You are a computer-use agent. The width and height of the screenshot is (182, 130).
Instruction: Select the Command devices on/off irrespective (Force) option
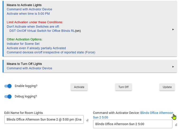tap(51, 52)
